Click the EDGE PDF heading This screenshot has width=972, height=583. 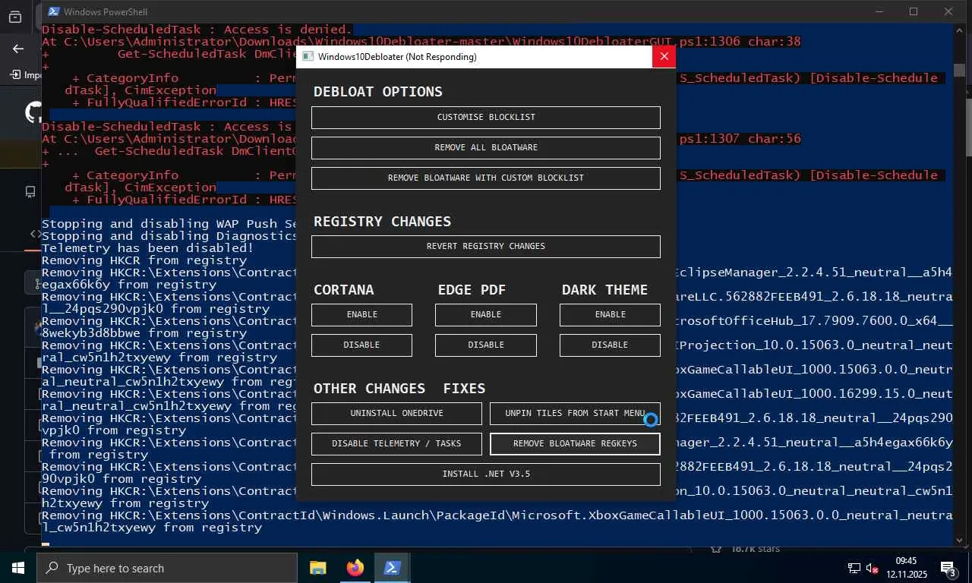pos(472,290)
